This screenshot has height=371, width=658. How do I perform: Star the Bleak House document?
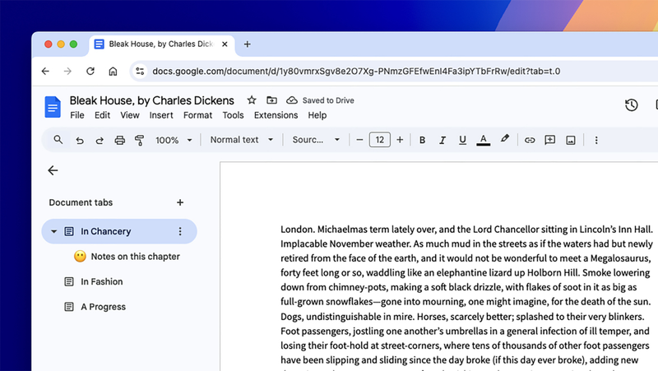(252, 100)
